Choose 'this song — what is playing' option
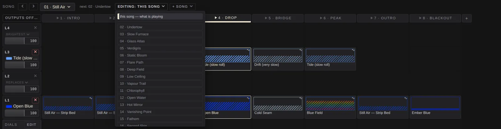This screenshot has height=129, width=501. (160, 17)
